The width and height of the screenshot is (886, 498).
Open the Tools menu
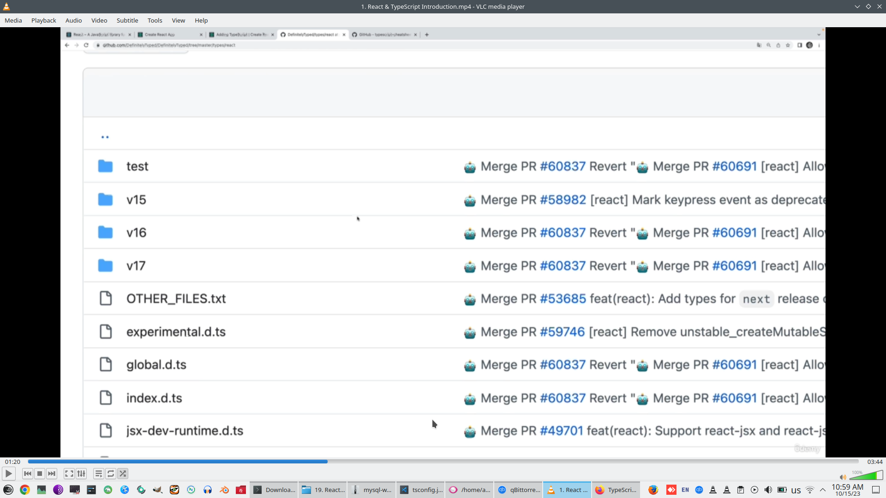click(155, 20)
